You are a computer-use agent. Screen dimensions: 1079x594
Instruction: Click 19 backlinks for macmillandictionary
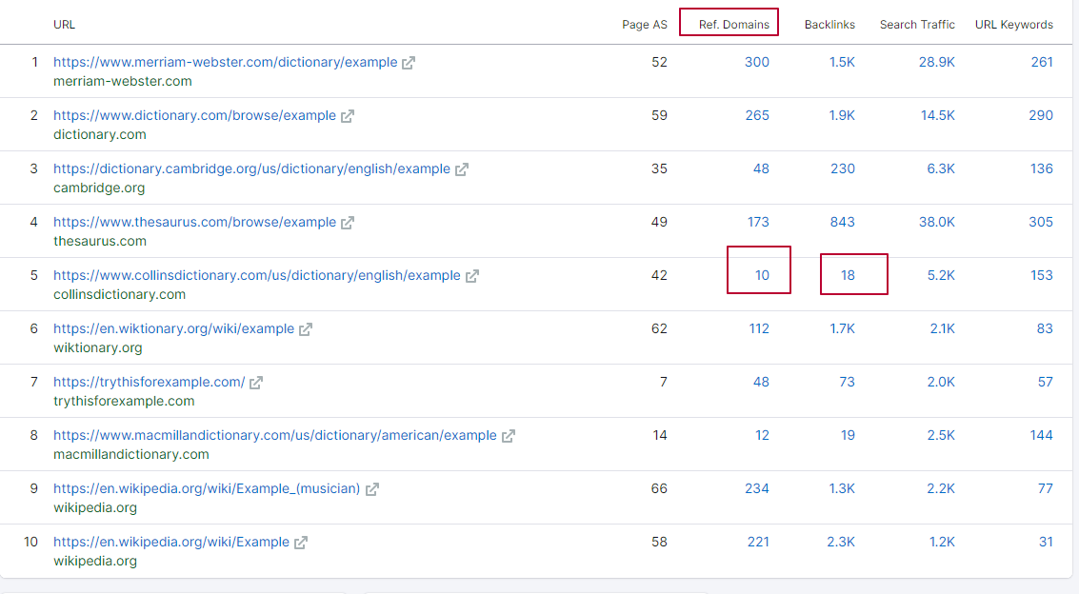[848, 435]
